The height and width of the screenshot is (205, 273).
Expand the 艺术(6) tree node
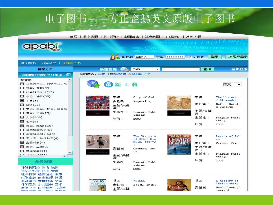click(22, 121)
